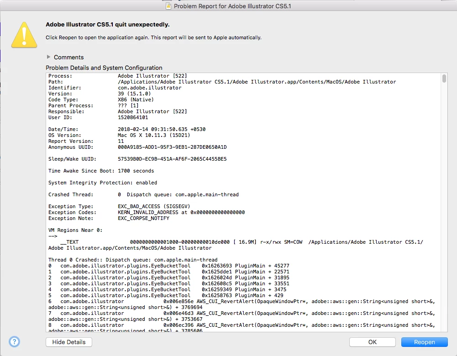Click the Anonymous UUID value
The width and height of the screenshot is (457, 356).
(172, 147)
